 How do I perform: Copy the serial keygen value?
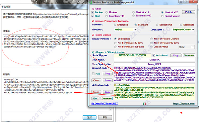pyautogui.click(x=176, y=55)
